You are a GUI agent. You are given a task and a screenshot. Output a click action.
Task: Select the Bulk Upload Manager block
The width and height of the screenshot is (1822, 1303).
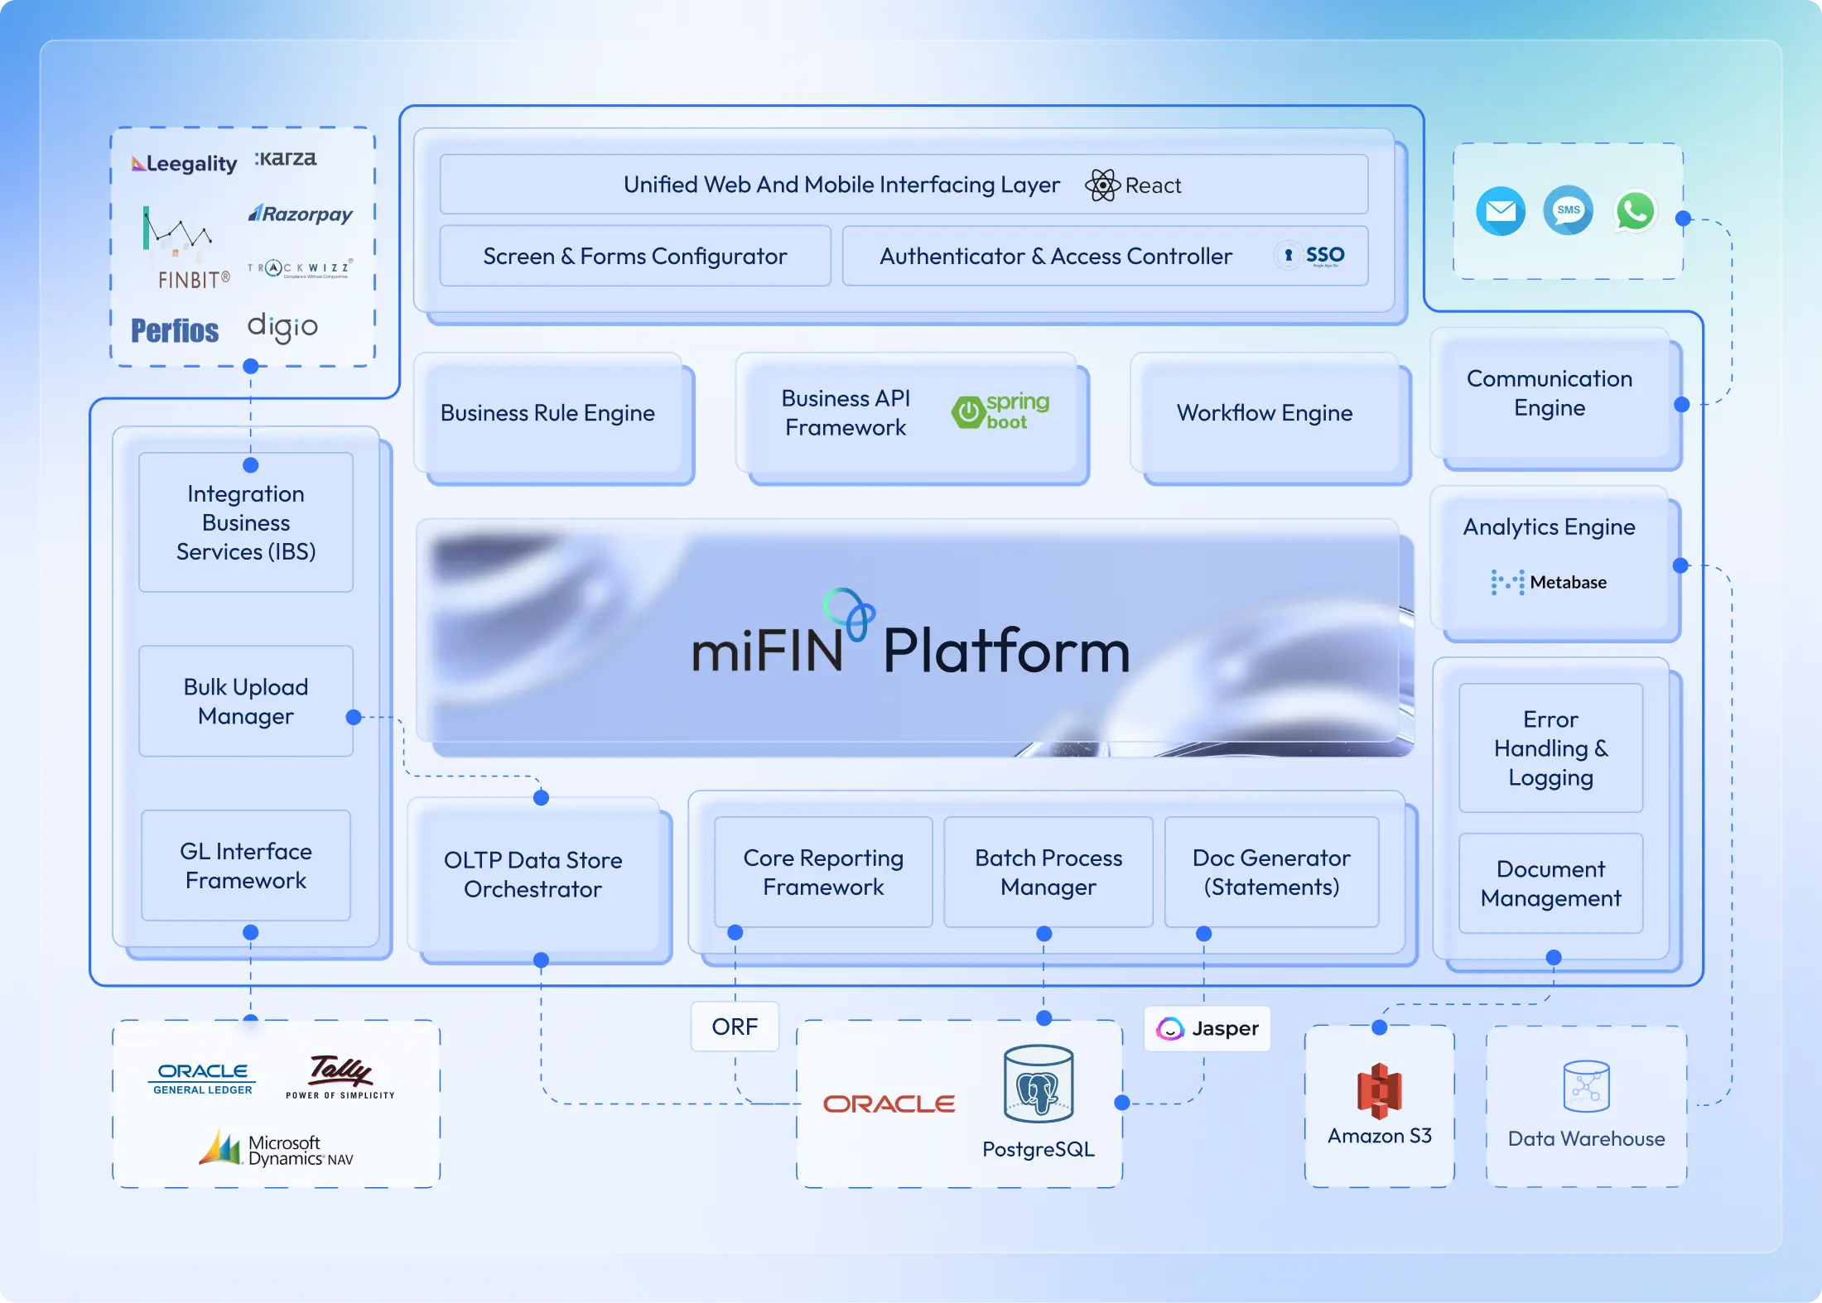(x=245, y=701)
